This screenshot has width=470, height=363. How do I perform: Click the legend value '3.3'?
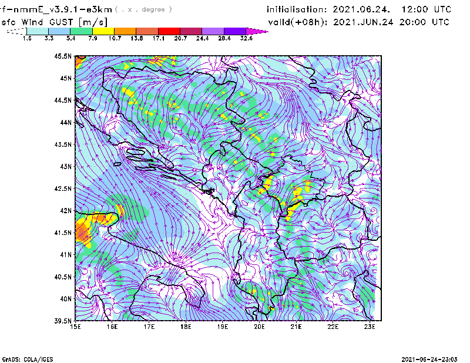pos(49,38)
